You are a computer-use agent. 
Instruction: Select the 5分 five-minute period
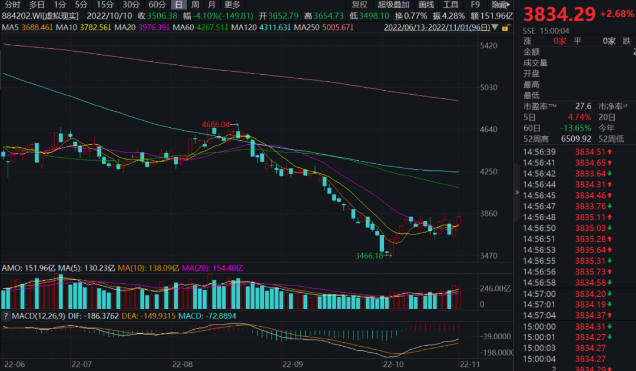[81, 5]
